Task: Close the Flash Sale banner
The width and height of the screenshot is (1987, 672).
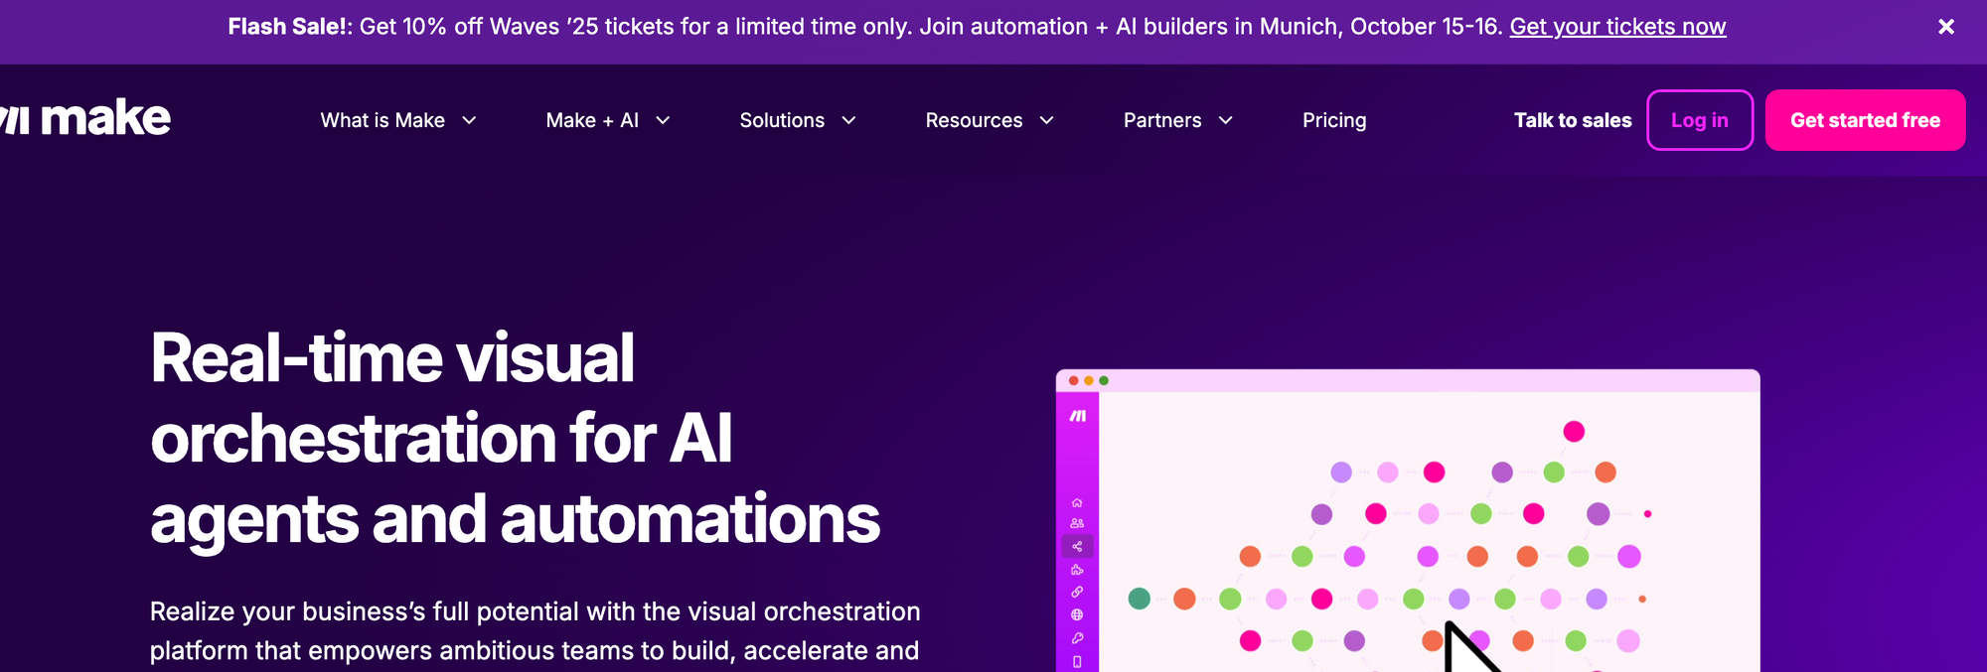Action: [x=1945, y=27]
